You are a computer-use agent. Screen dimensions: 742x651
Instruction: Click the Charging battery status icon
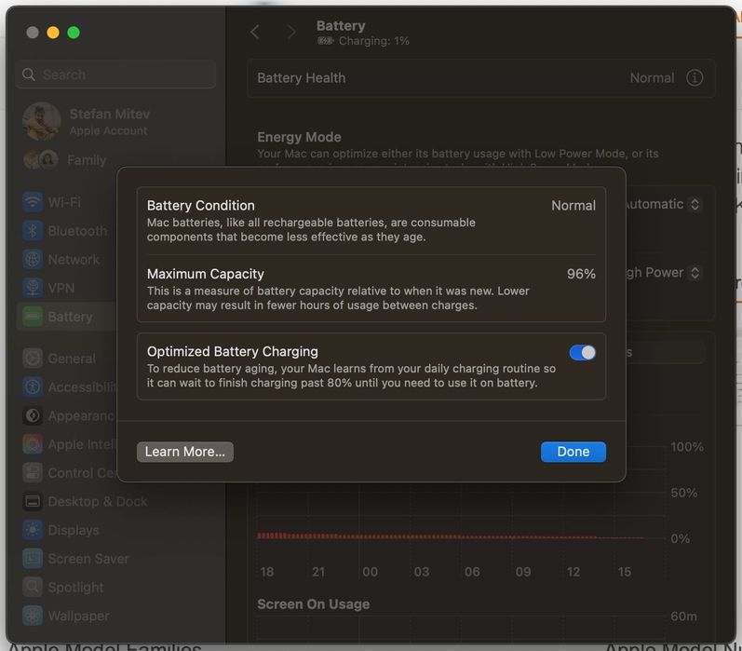[325, 41]
